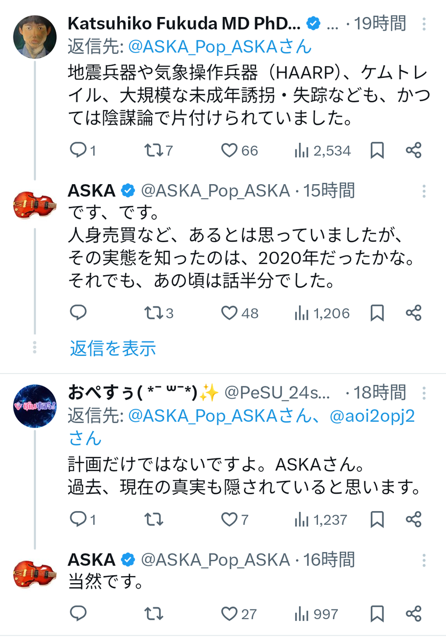Click the verified badge on Fukuda's account
The image size is (446, 639).
point(312,22)
